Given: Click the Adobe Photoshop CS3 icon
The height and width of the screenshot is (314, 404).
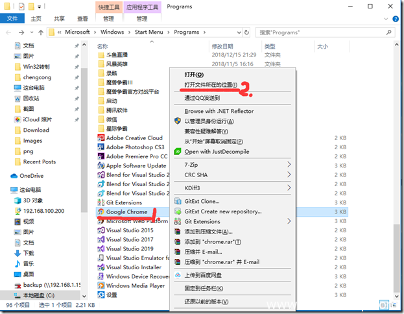Looking at the screenshot, I should pyautogui.click(x=101, y=147).
